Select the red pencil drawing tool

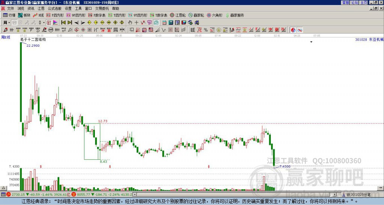(5, 30)
